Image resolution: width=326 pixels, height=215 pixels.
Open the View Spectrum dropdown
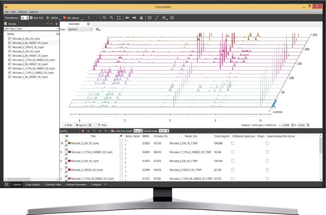80,29
